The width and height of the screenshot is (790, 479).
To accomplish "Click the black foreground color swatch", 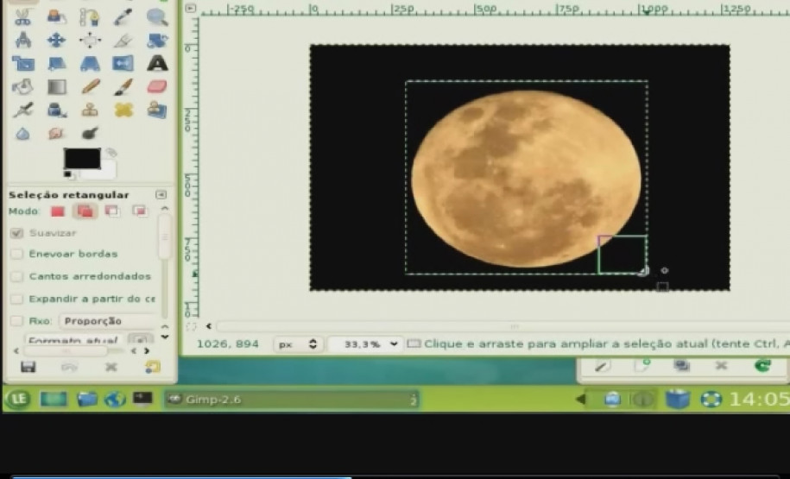I will pos(80,158).
